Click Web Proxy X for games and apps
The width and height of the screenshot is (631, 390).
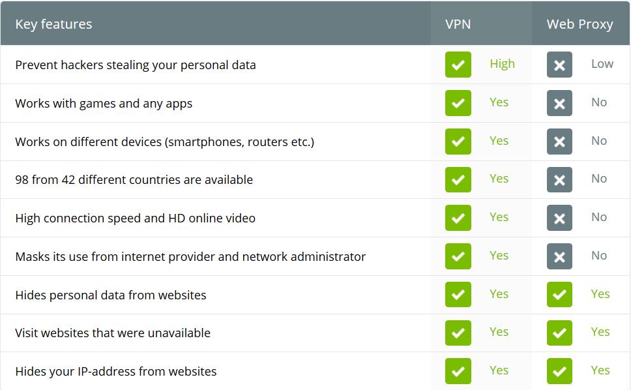tap(559, 103)
